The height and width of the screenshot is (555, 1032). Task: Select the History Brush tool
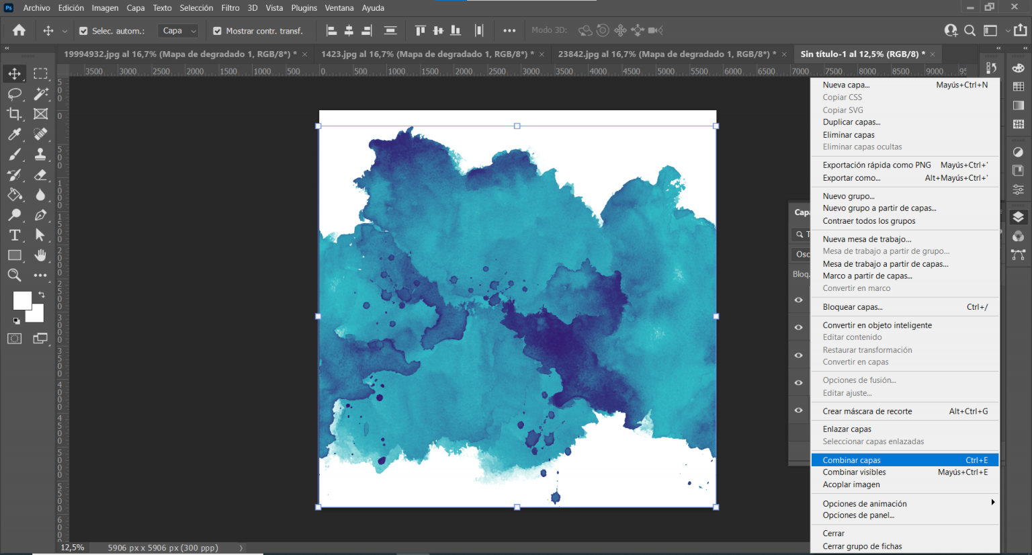click(x=14, y=174)
